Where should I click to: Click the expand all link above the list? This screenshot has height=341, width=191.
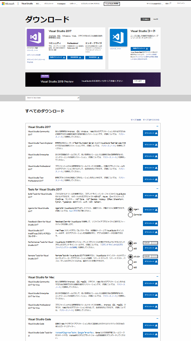point(136,120)
